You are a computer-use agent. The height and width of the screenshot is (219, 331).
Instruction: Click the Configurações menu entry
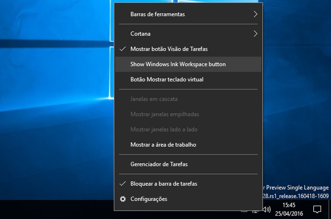point(149,199)
